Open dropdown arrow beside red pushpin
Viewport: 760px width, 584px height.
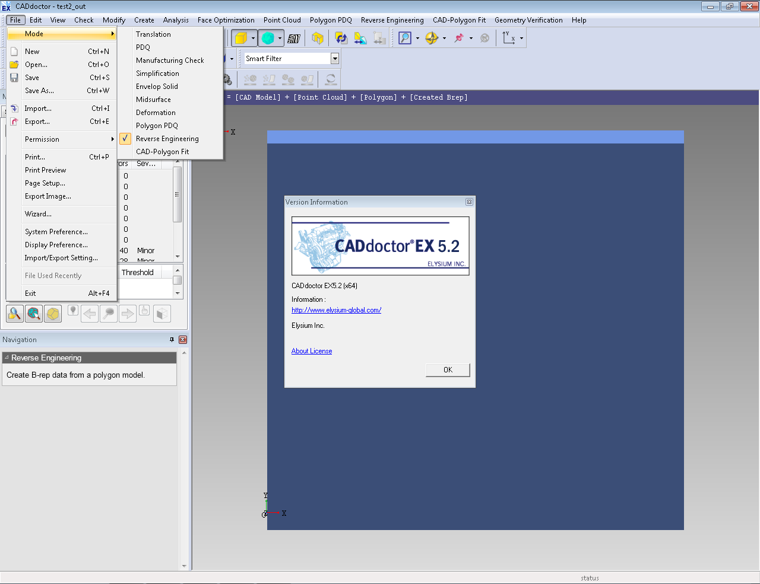pos(471,39)
